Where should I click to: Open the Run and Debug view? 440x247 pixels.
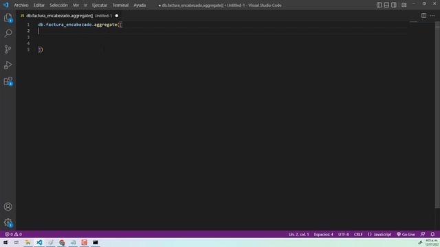[x=8, y=65]
